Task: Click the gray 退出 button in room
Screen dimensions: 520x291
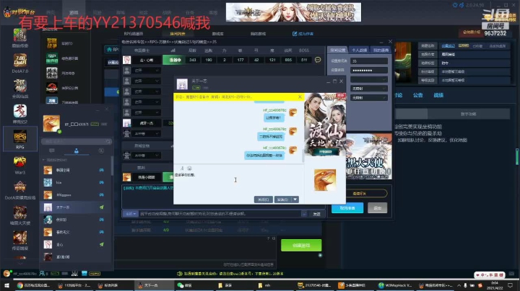Action: 378,208
